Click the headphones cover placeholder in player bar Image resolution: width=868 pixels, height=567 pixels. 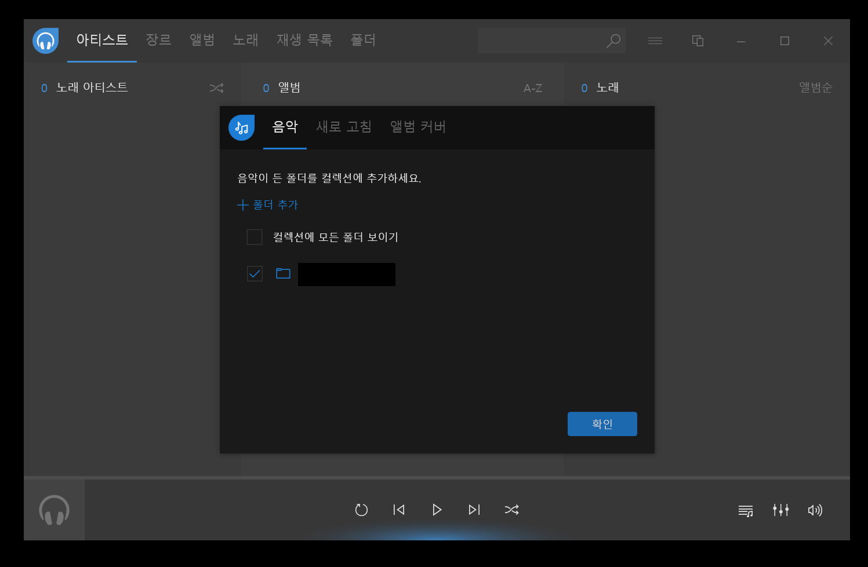[55, 510]
